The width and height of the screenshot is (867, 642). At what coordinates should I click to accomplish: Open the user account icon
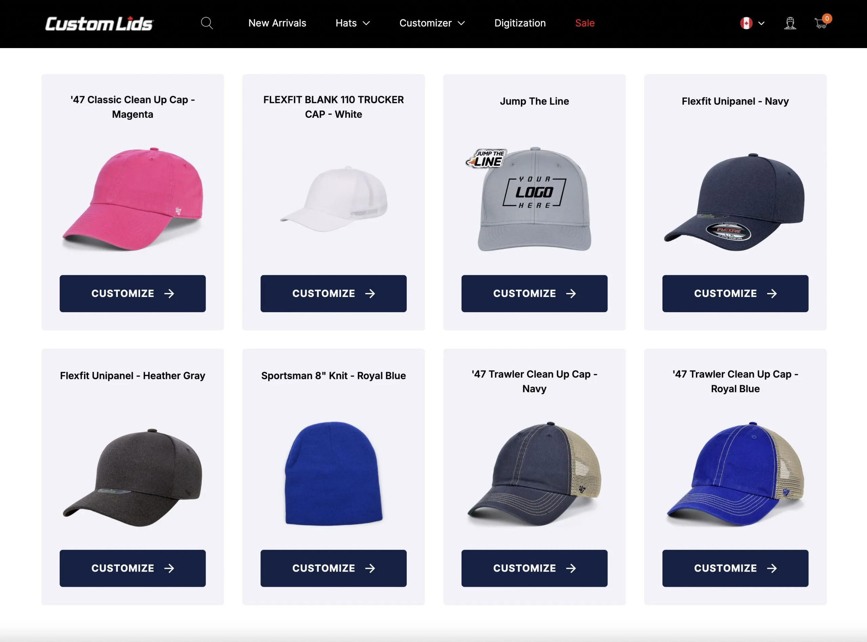pos(790,23)
